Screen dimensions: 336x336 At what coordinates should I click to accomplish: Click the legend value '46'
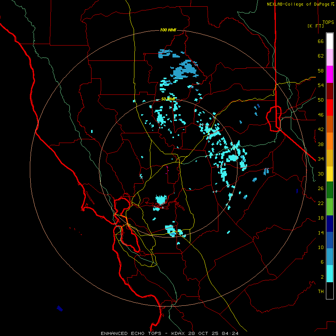click(321, 115)
